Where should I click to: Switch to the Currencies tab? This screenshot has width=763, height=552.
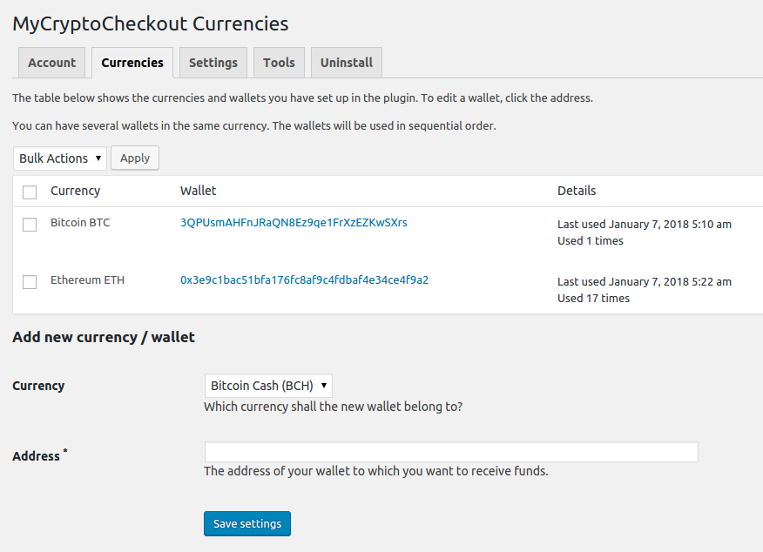[x=132, y=63]
